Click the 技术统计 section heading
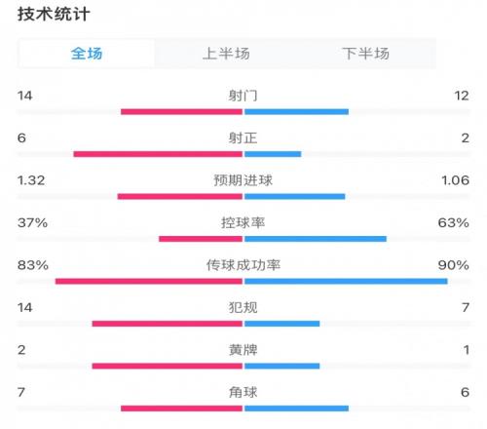487x429 pixels. 54,15
